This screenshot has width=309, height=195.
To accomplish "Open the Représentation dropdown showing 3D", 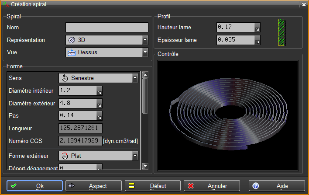I will [107, 40].
